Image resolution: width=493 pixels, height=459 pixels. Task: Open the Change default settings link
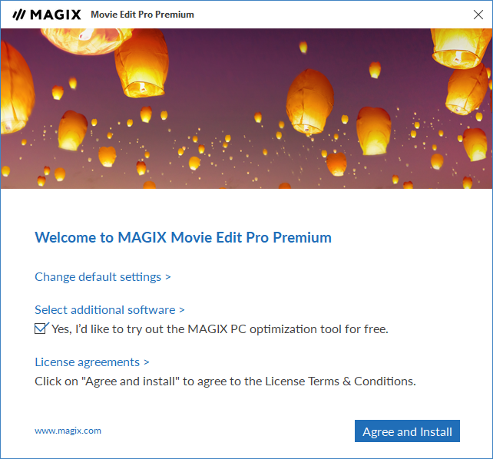tap(98, 277)
